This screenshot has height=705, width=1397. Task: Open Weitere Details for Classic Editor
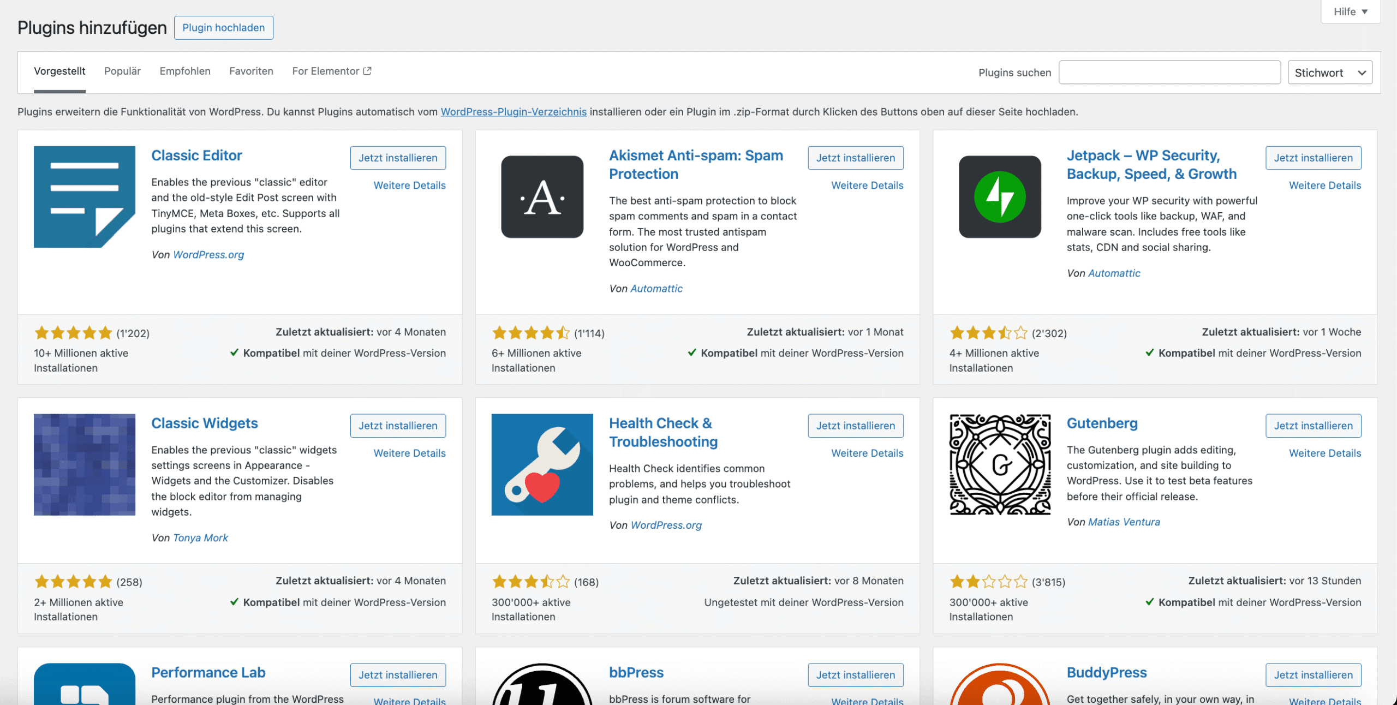(409, 186)
